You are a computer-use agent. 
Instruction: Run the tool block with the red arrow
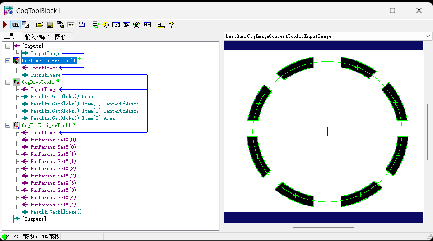point(5,25)
